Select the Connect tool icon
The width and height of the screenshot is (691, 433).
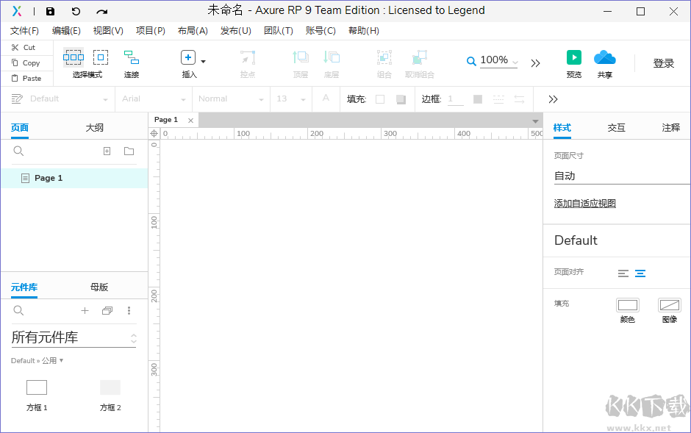(132, 57)
